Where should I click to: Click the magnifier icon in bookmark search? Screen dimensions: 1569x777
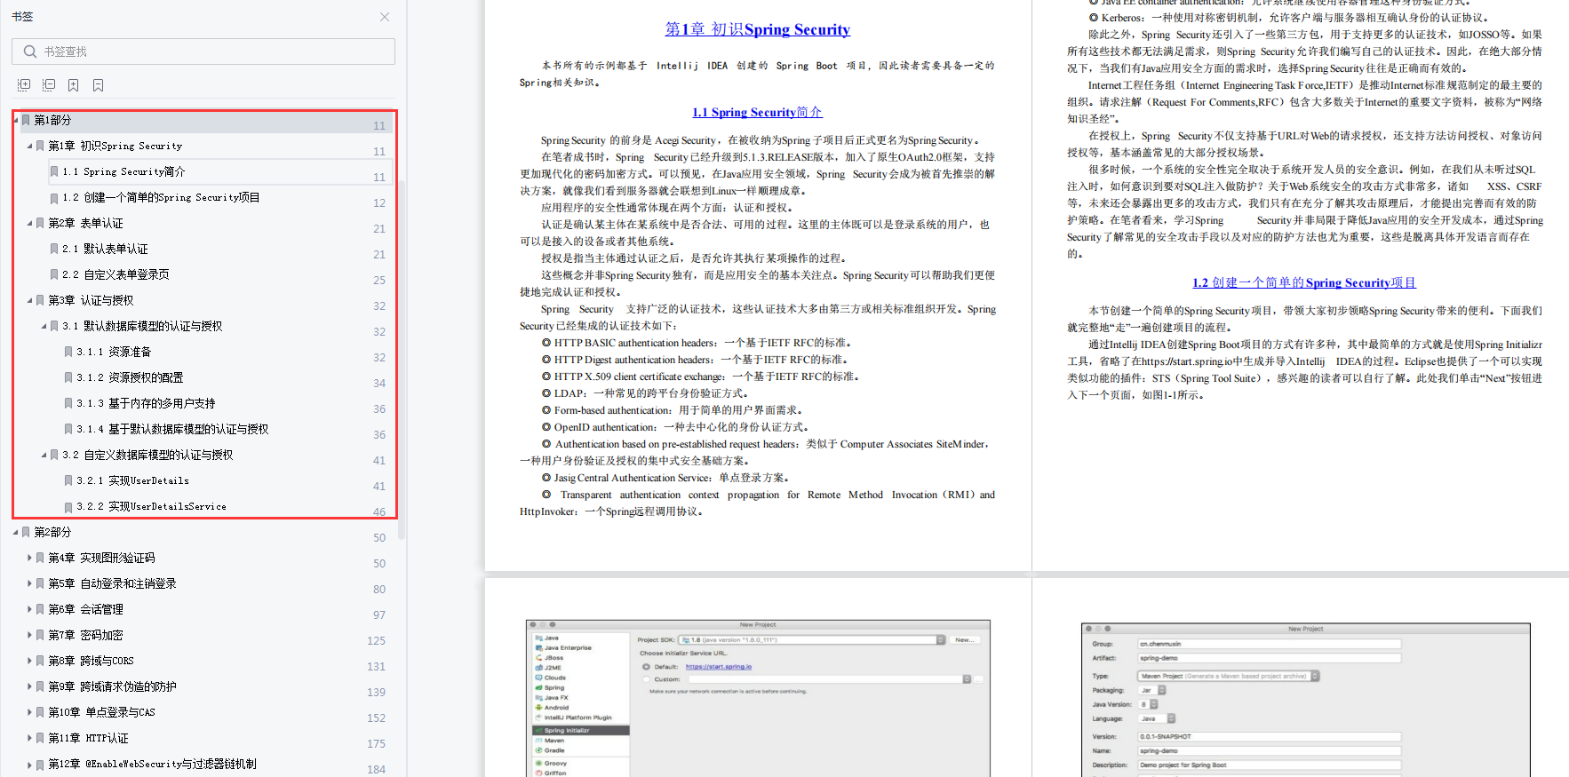pyautogui.click(x=30, y=52)
